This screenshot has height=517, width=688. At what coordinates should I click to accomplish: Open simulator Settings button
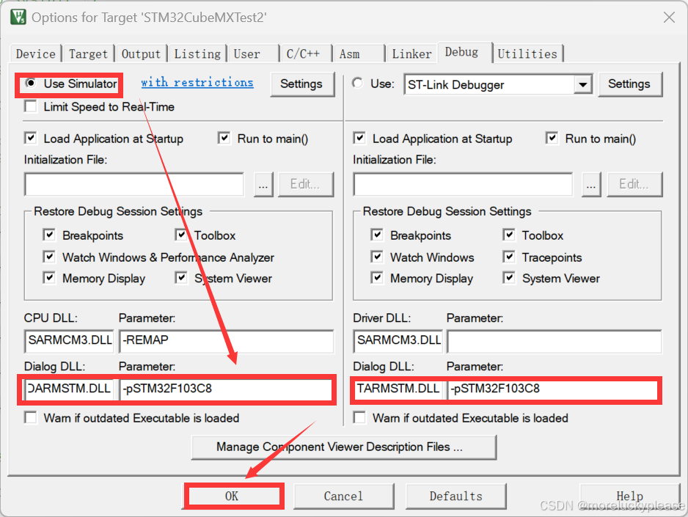point(301,84)
